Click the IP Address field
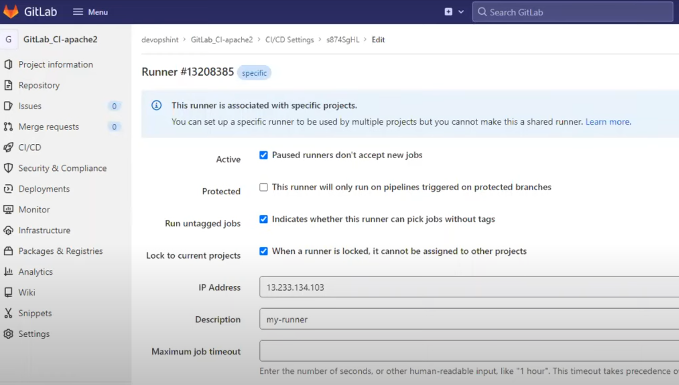Screen dimensions: 679x385 click(469, 287)
